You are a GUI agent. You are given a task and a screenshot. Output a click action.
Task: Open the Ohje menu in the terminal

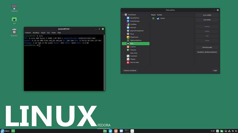point(59,33)
